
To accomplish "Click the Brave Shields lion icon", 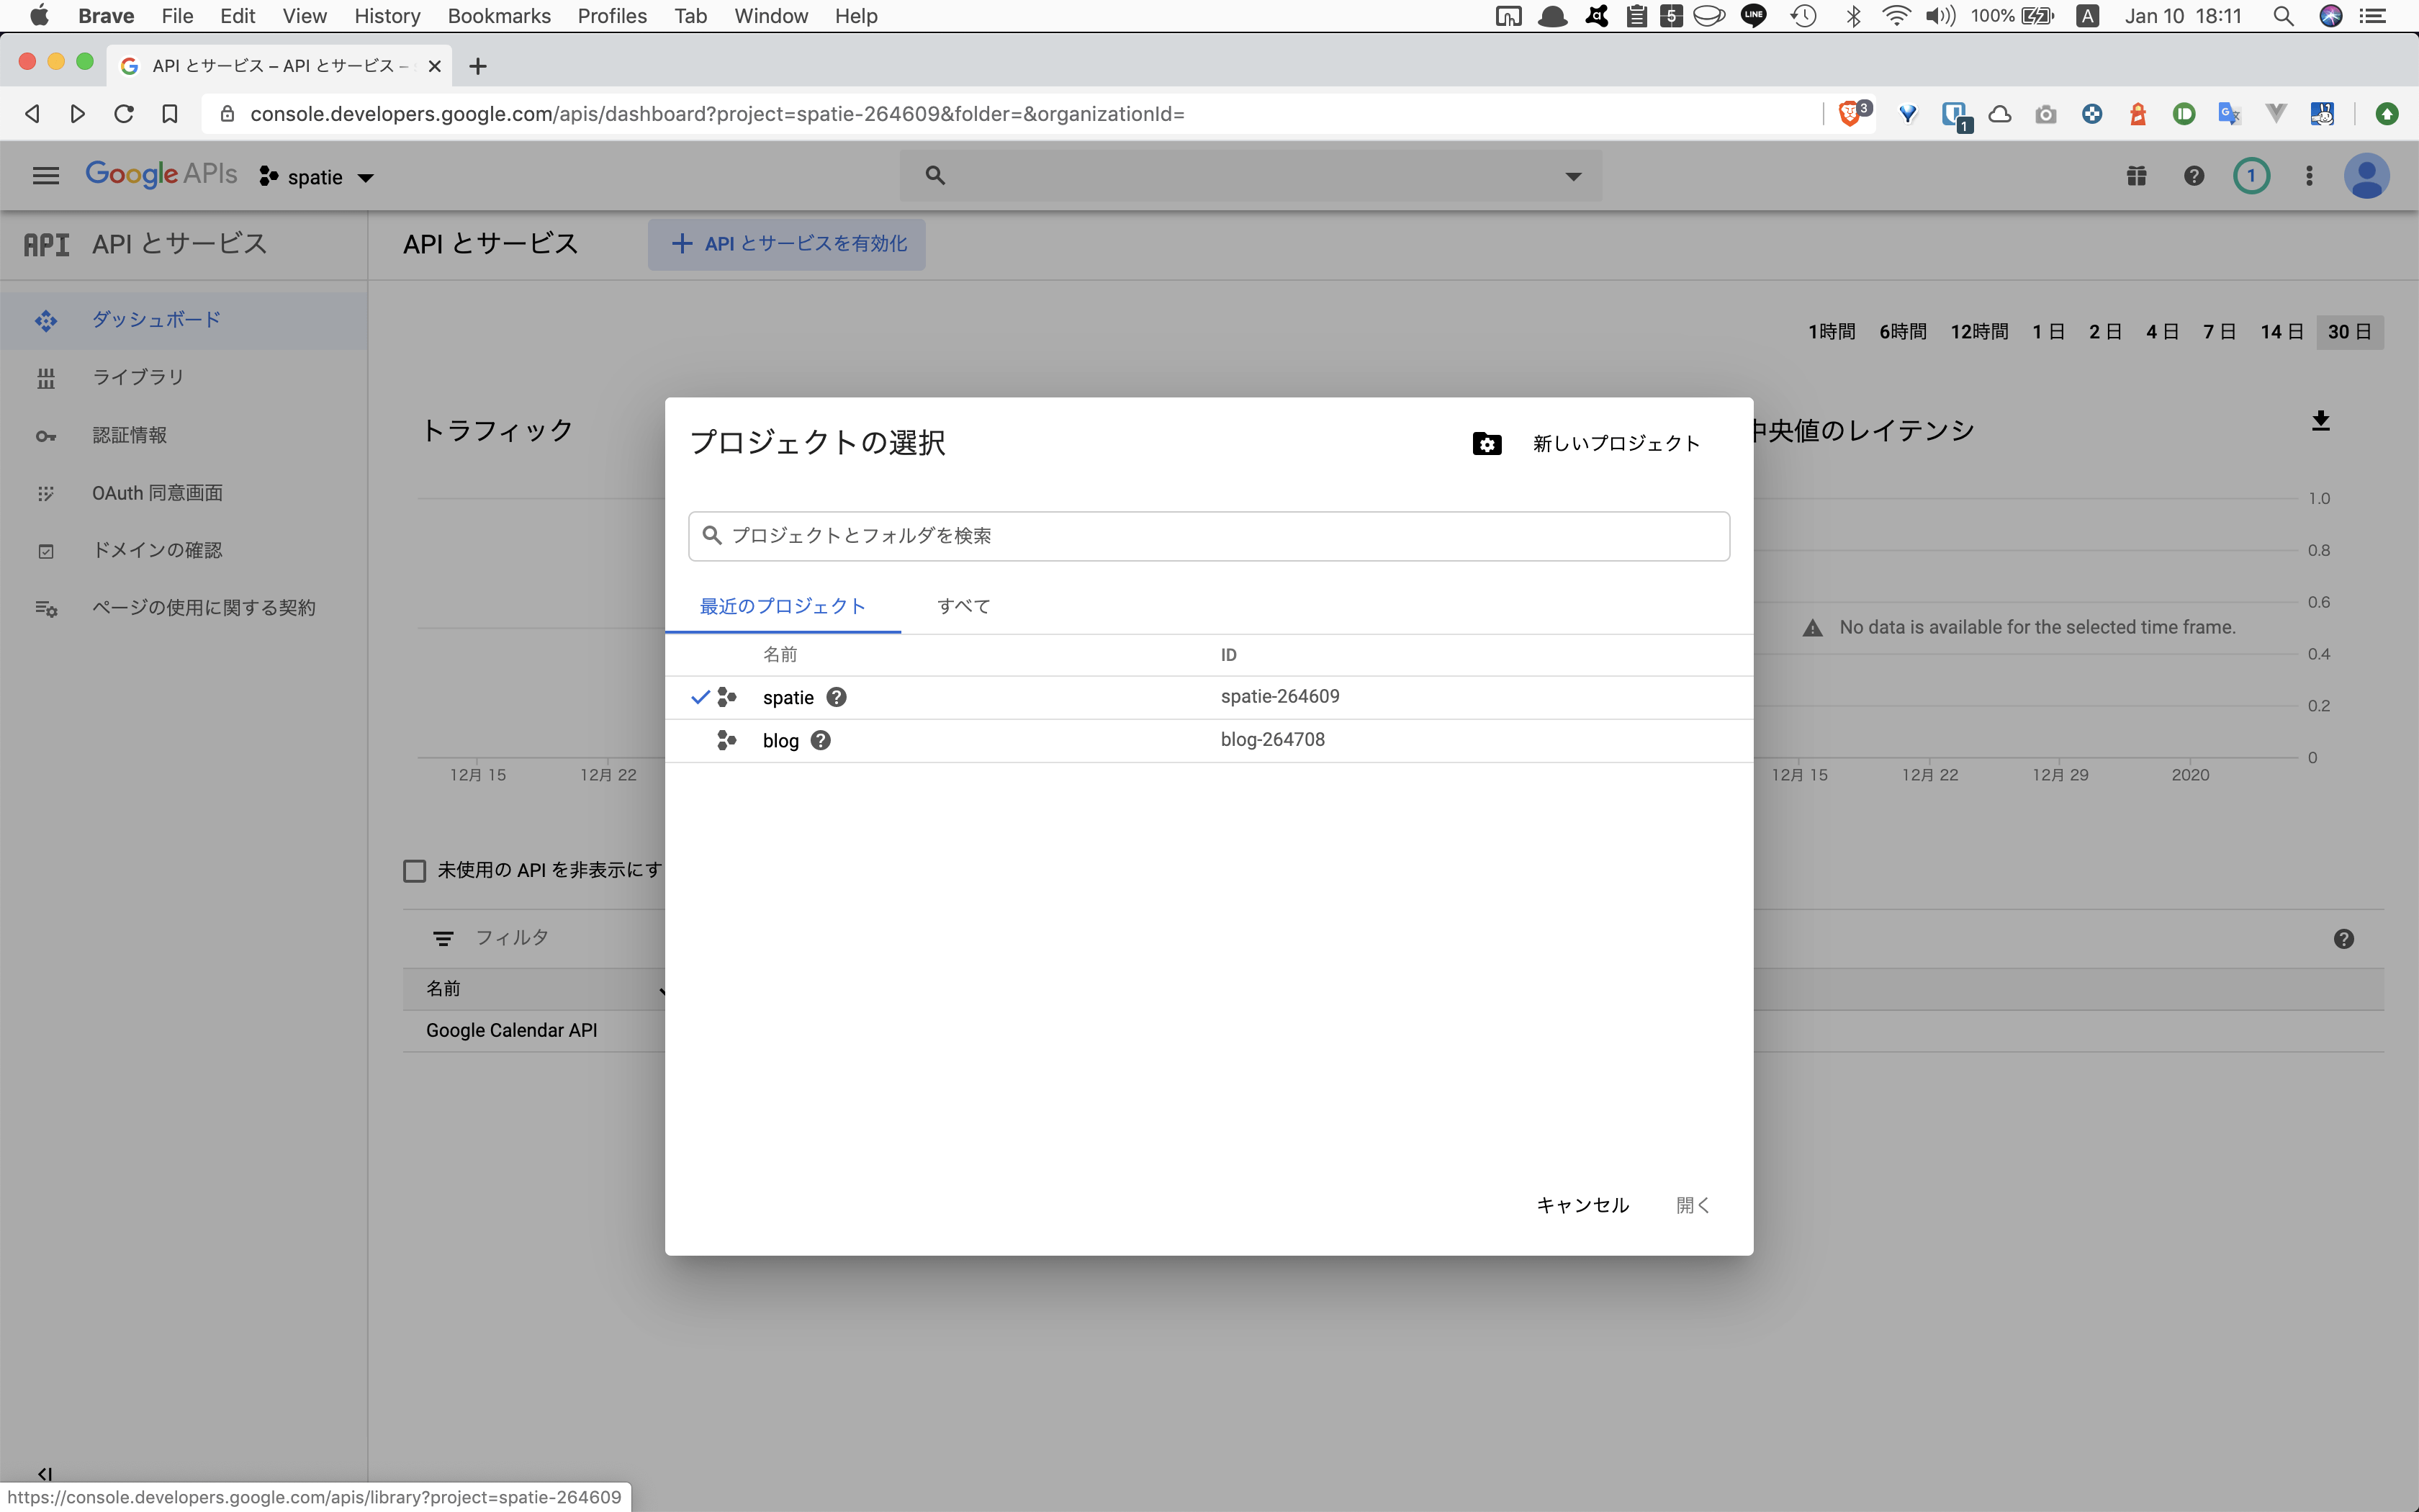I will tap(1852, 113).
